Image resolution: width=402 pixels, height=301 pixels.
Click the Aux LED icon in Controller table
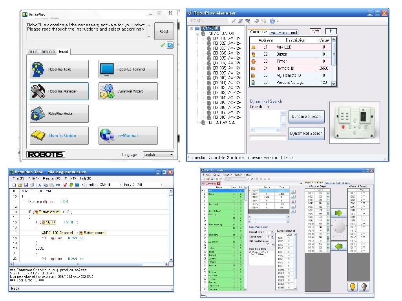253,47
